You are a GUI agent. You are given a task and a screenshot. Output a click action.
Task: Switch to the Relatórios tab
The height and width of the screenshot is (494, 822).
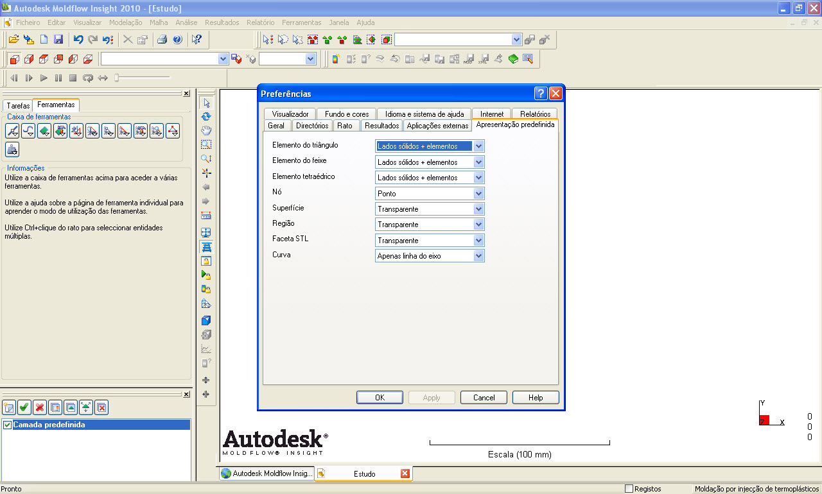[x=535, y=114]
